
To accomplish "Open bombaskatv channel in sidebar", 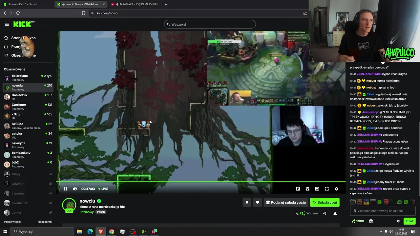I will [28, 155].
